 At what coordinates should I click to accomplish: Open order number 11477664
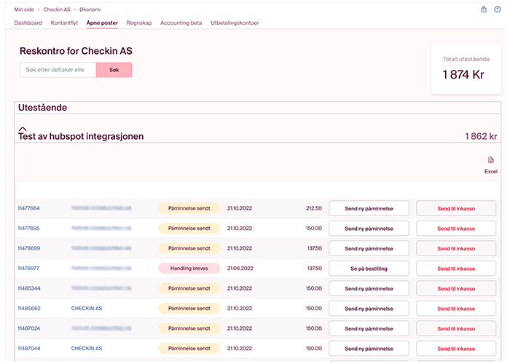pos(28,208)
